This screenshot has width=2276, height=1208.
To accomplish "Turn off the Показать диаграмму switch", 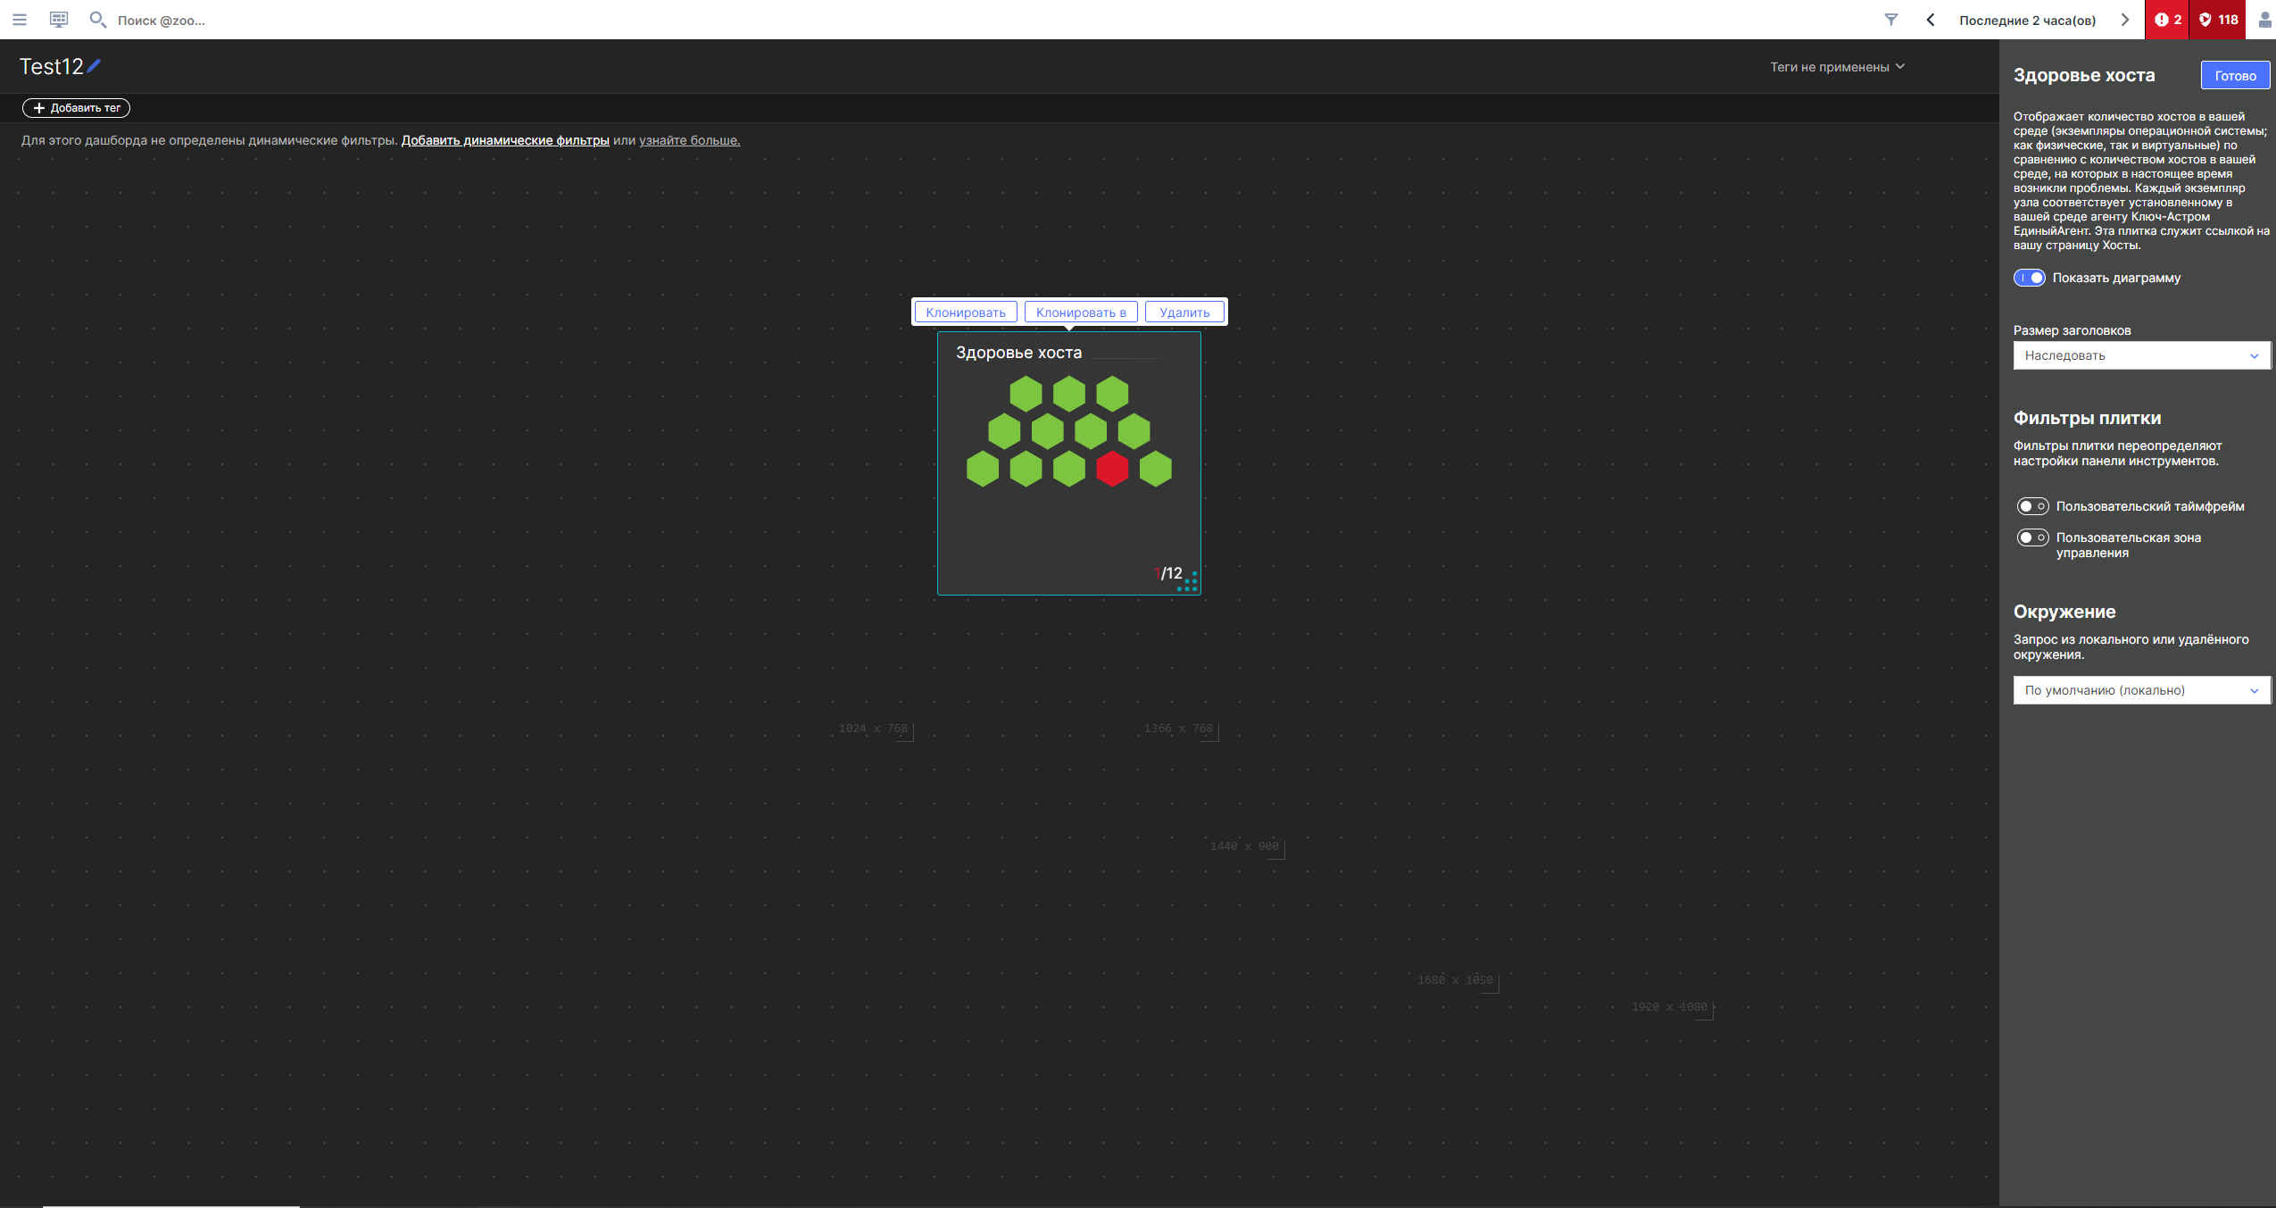I will [2029, 278].
